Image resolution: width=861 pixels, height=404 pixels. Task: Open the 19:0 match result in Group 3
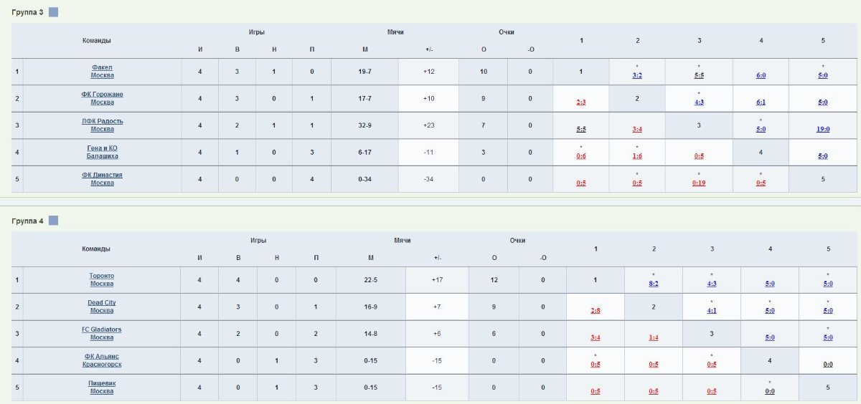tap(823, 130)
